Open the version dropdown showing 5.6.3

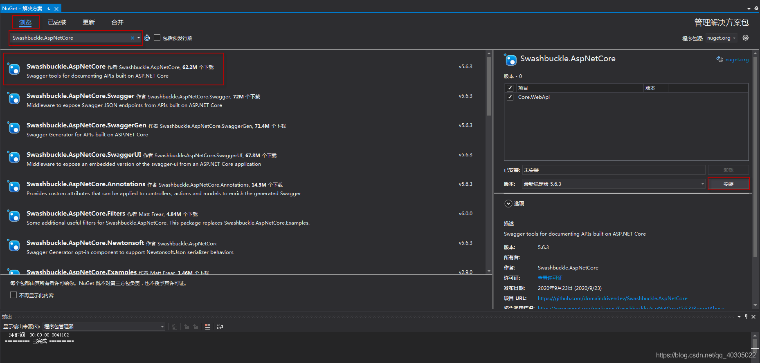tap(614, 184)
